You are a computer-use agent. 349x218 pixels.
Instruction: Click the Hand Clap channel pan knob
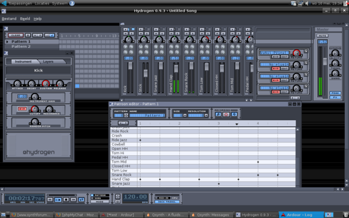point(174,40)
